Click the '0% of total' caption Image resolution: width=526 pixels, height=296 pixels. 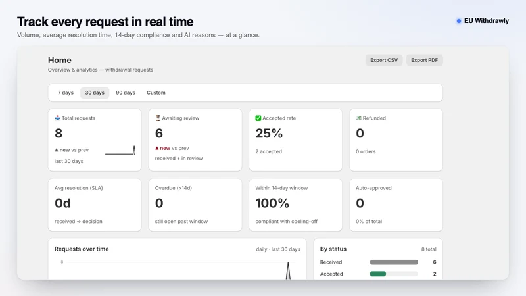369,222
